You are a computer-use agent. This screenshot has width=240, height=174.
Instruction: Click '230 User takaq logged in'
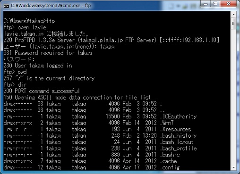coord(38,66)
